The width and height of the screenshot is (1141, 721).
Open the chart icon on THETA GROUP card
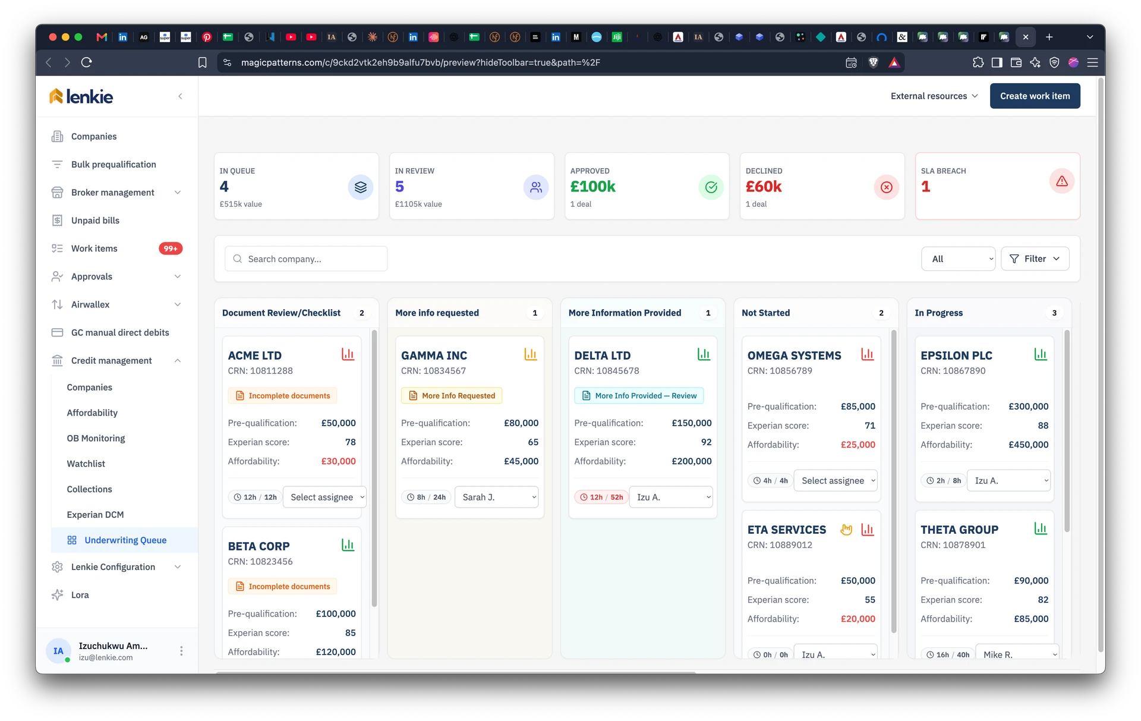coord(1041,528)
